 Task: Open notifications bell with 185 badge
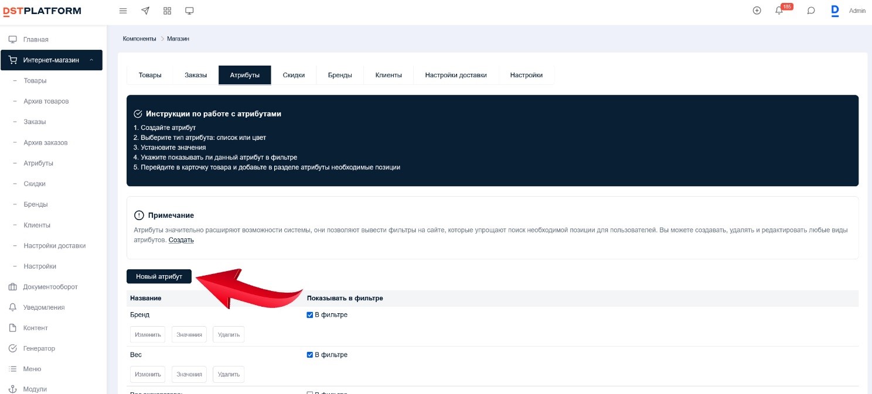point(779,11)
